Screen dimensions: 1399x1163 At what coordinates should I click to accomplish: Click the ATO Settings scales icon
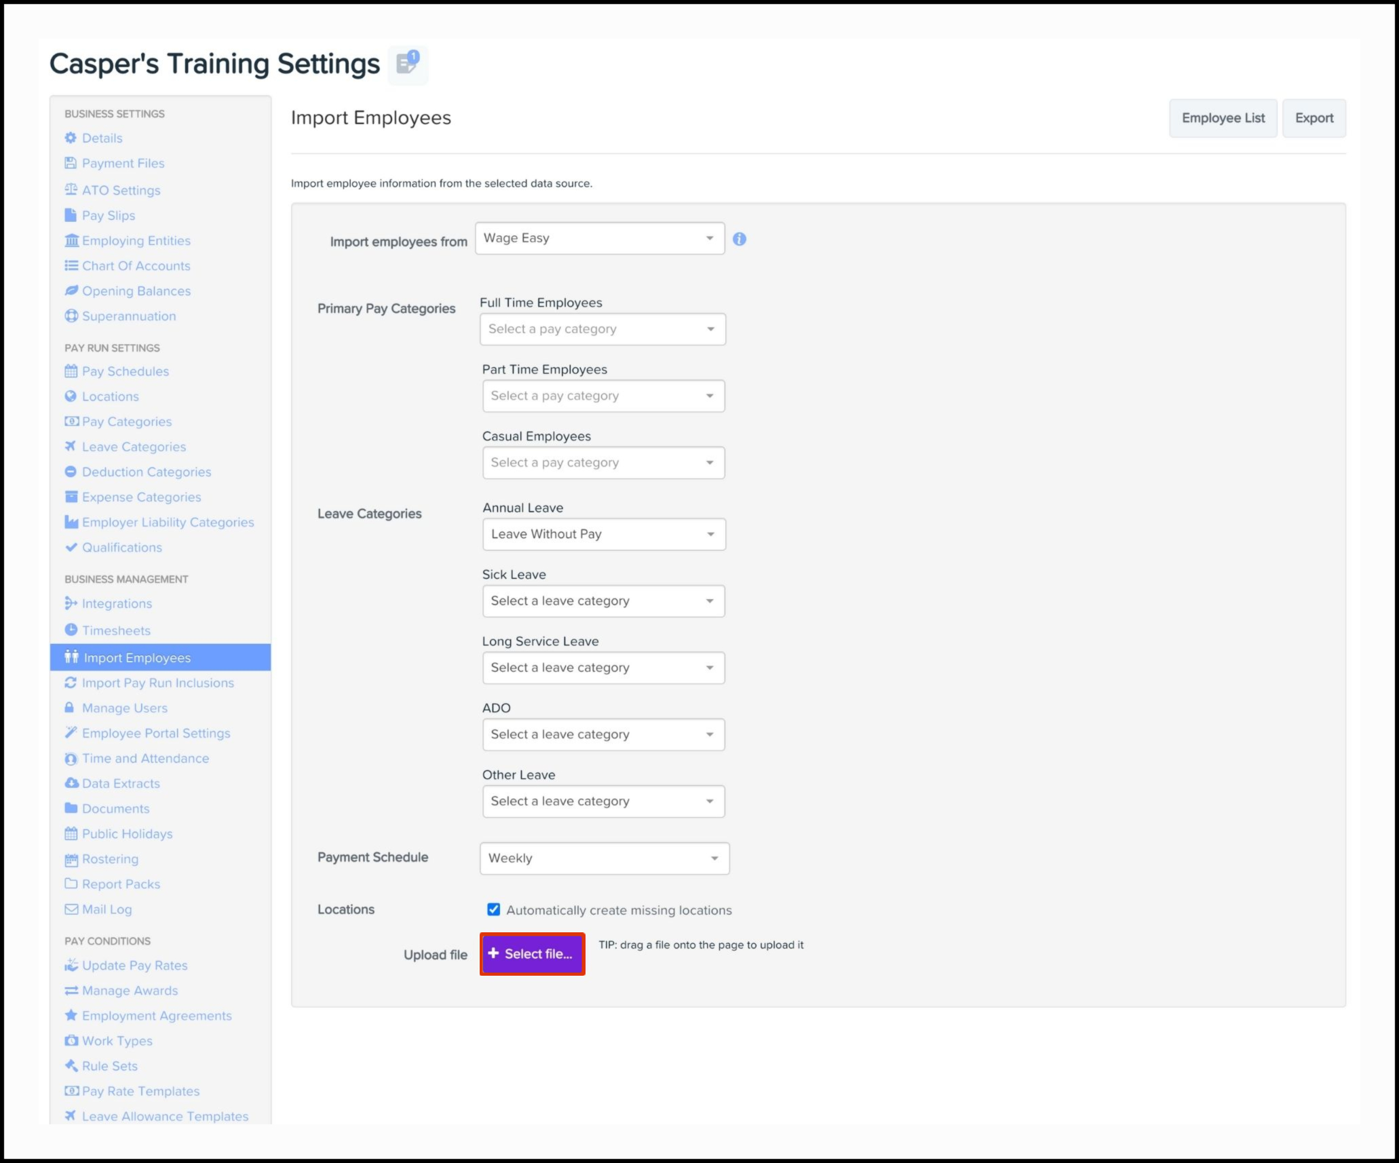(x=71, y=190)
